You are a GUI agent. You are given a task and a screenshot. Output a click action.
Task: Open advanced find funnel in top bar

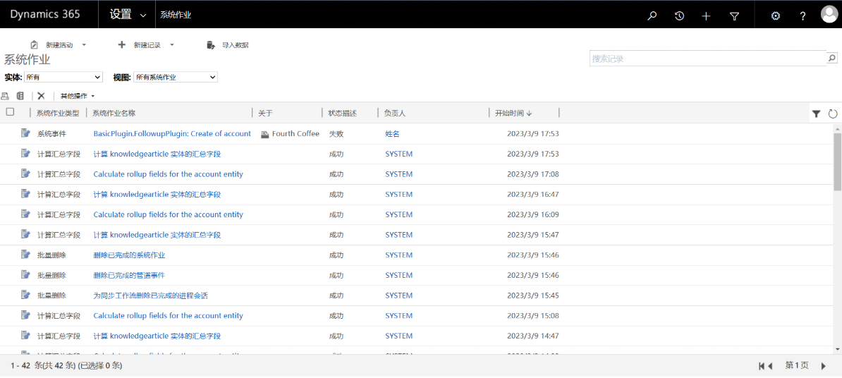coord(734,16)
